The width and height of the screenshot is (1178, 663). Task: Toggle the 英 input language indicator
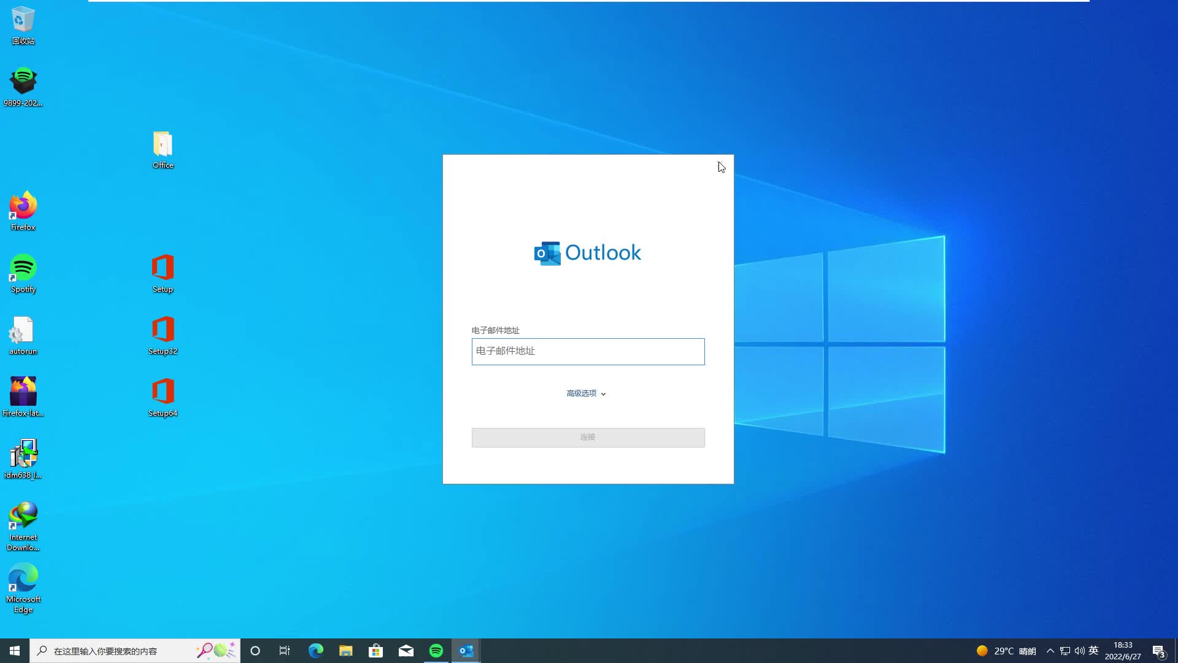point(1093,651)
